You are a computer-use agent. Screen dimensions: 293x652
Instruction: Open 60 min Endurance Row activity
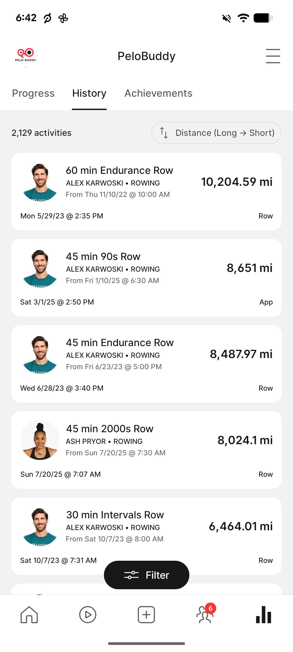146,192
